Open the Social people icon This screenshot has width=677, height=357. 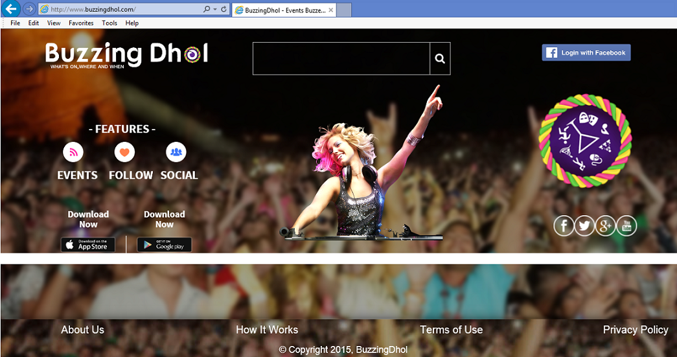click(x=176, y=152)
